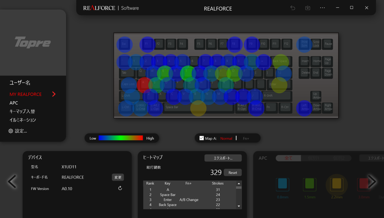Click the save to keyboard download icon
This screenshot has height=218, width=384.
pyautogui.click(x=308, y=8)
